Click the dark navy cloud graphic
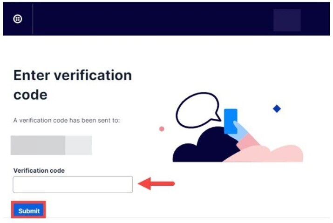Viewport: 333px width, 223px height. [x=196, y=149]
